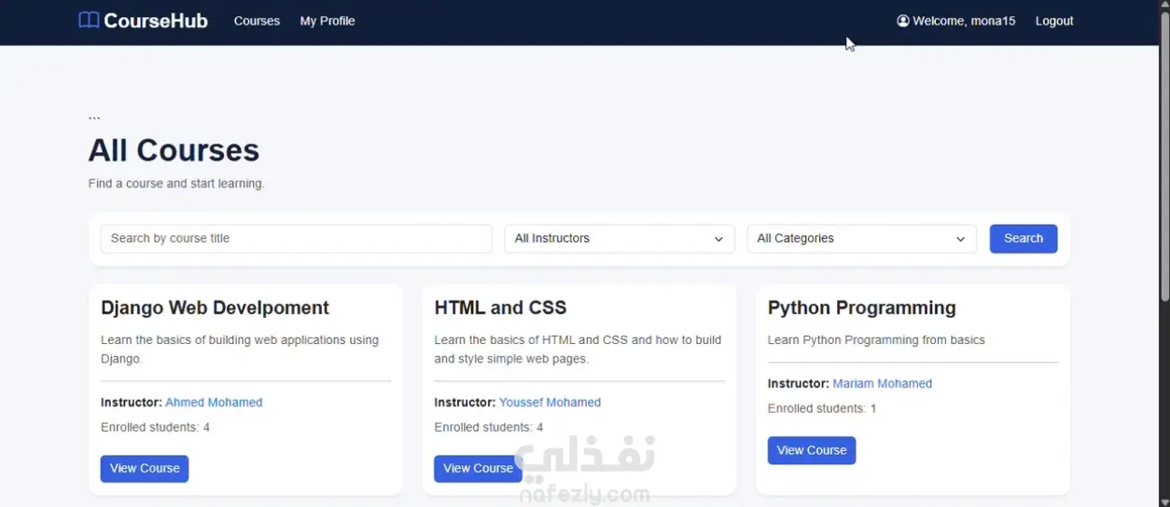
Task: Open the My Profile nav item
Action: 327,21
